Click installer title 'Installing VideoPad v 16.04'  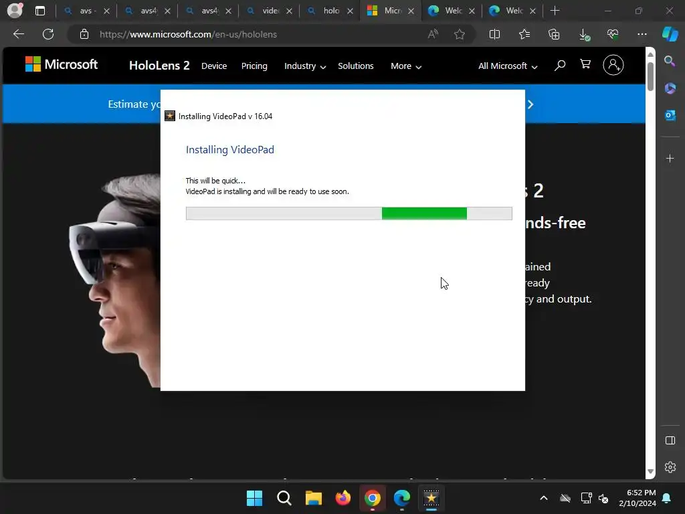pos(225,116)
